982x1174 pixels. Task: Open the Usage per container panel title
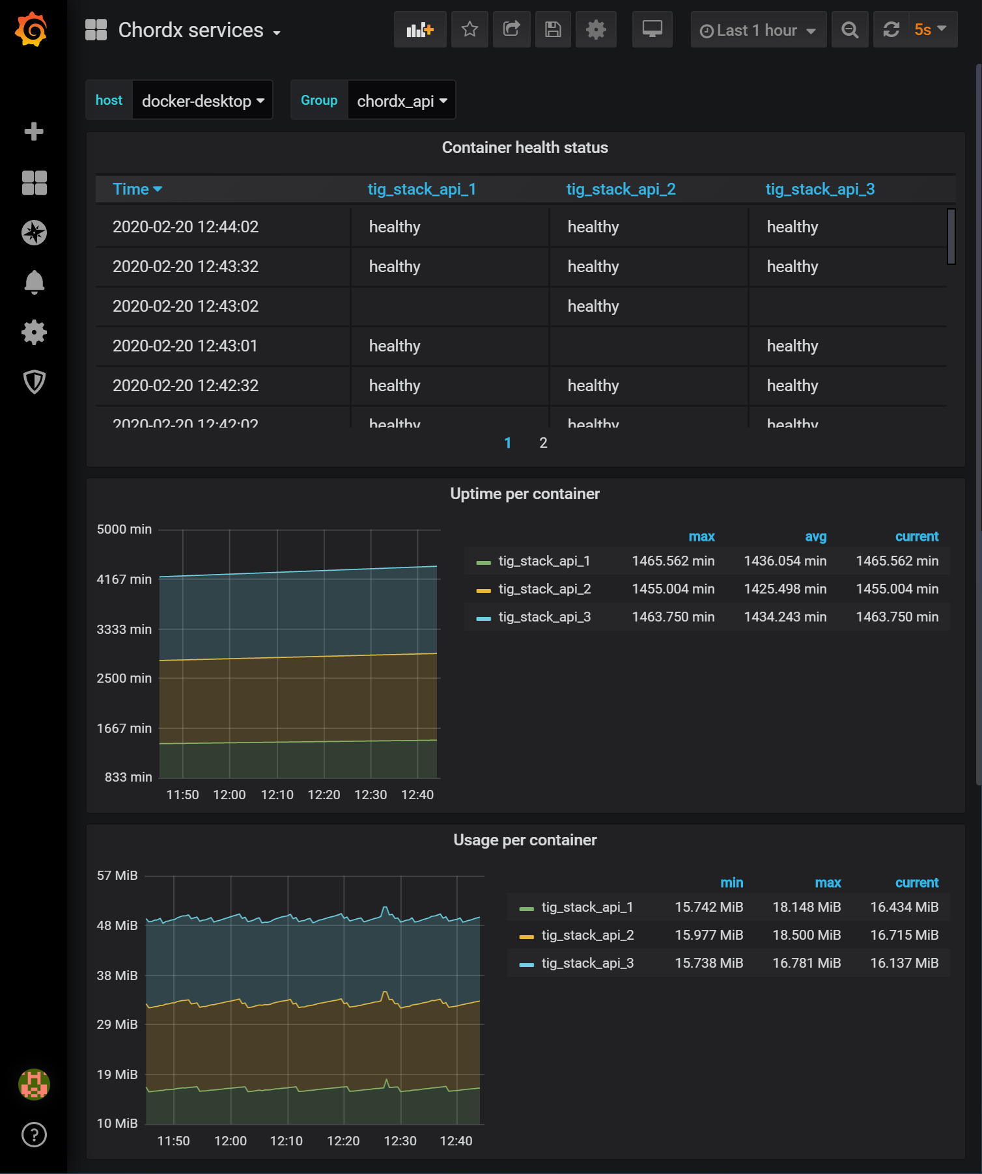coord(525,840)
